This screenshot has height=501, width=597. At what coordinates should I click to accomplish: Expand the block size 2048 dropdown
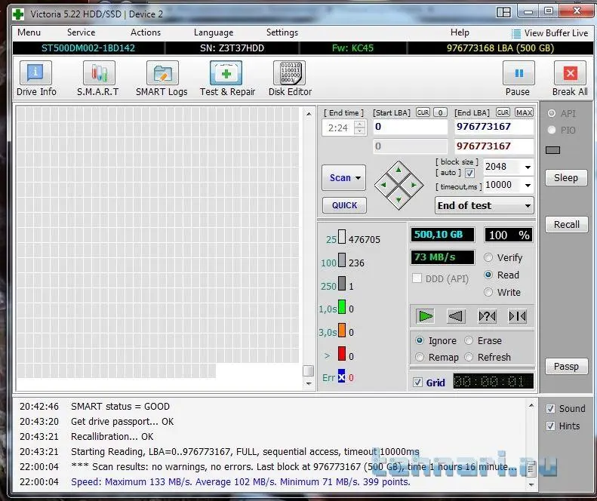coord(528,168)
